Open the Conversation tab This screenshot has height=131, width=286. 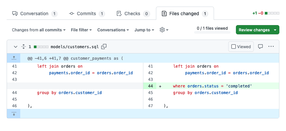pos(35,14)
